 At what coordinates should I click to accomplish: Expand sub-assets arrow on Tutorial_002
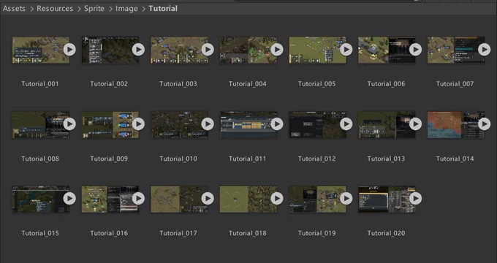click(139, 50)
